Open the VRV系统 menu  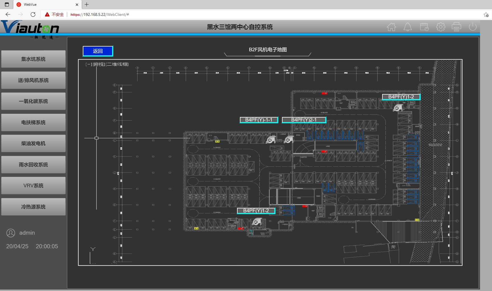coord(33,186)
